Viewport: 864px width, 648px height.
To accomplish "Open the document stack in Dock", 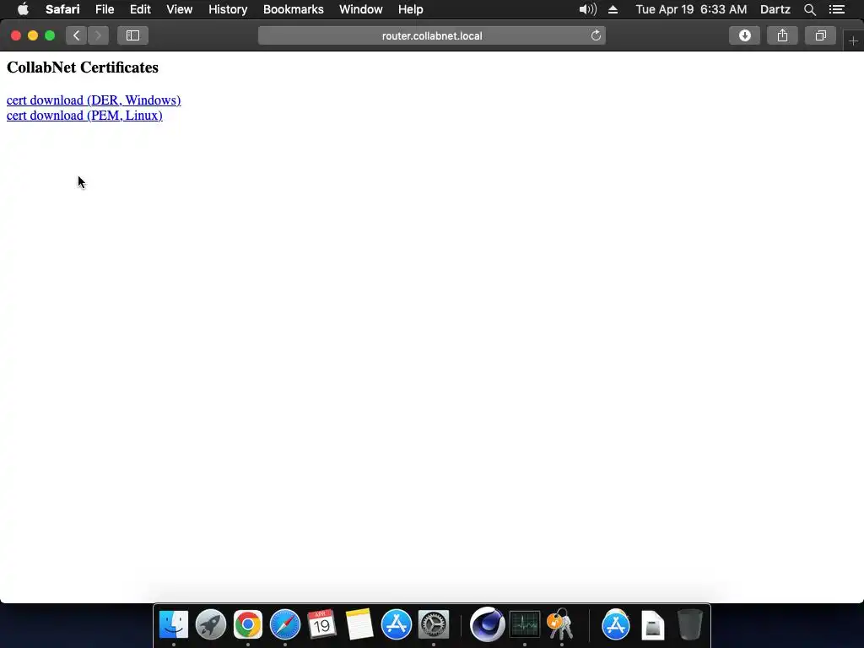I will click(x=653, y=625).
